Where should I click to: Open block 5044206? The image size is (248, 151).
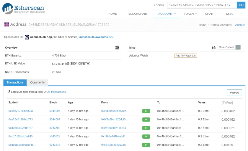point(55,111)
